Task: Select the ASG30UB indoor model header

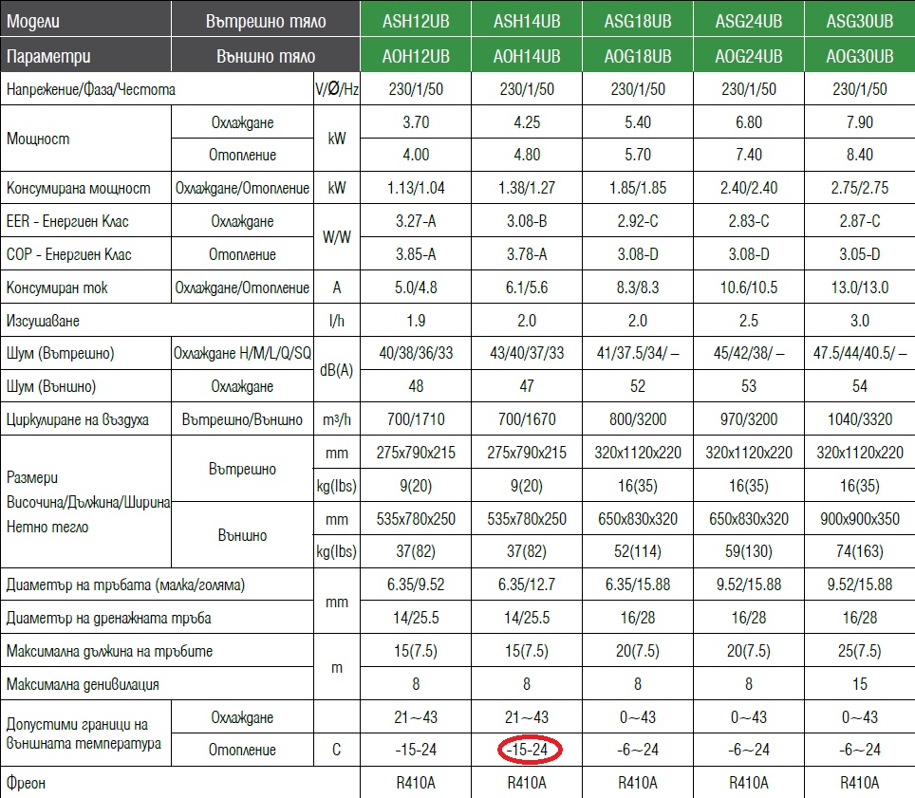Action: pos(859,21)
